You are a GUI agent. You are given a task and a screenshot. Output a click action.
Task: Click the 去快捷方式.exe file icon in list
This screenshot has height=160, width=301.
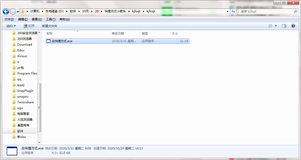tap(49, 41)
